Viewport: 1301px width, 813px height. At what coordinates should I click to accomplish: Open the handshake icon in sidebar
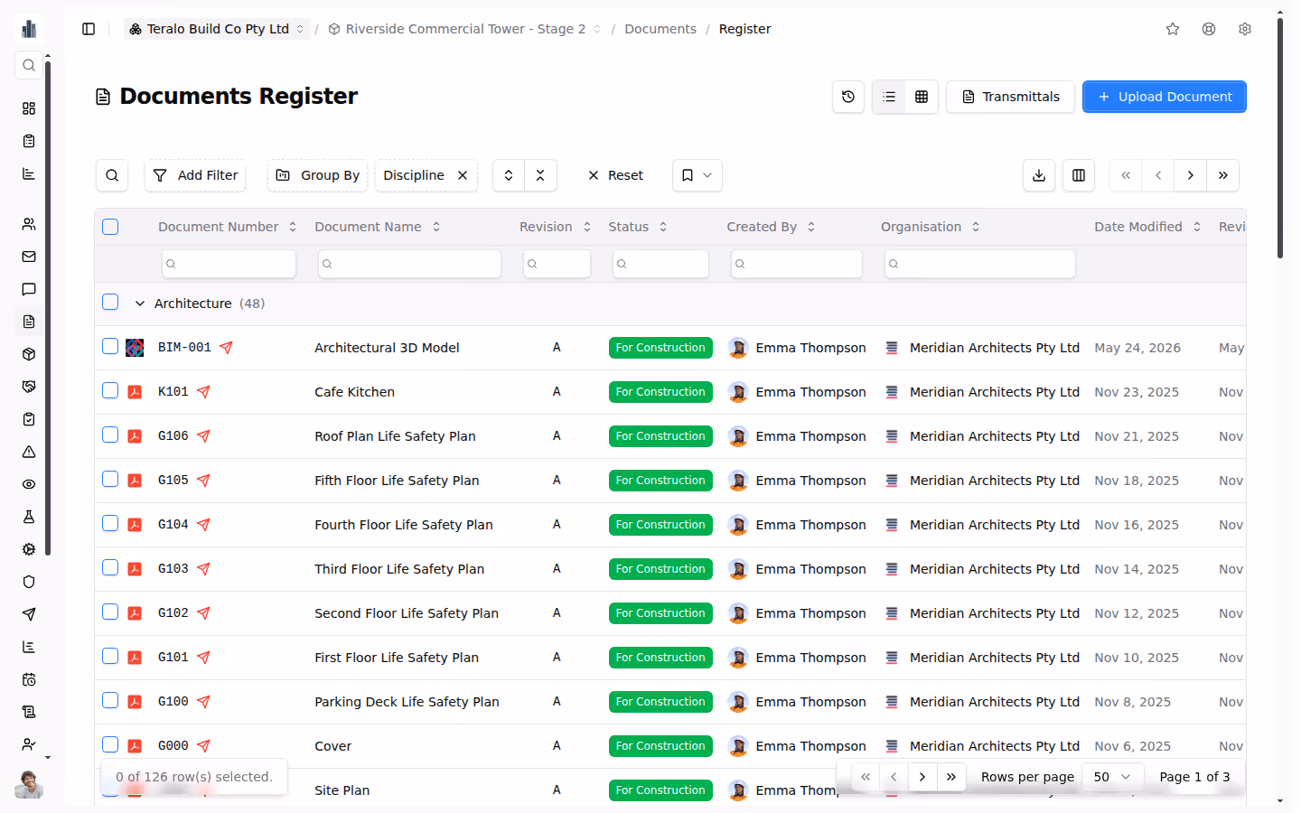point(29,387)
